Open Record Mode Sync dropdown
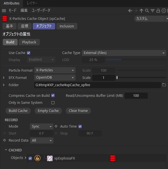This screenshot has width=168, height=169. coord(42,126)
